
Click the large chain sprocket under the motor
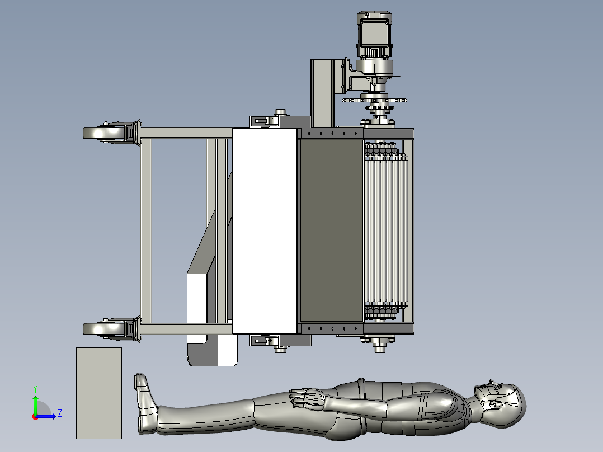[374, 100]
